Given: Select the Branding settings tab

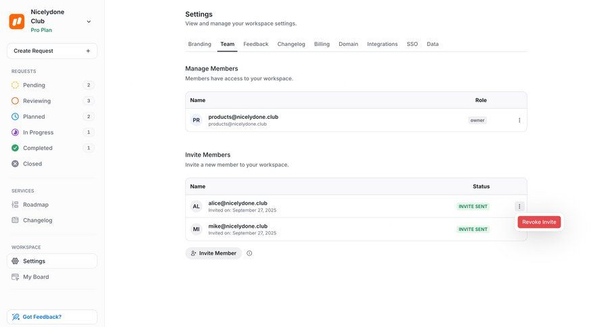Looking at the screenshot, I should pyautogui.click(x=199, y=44).
